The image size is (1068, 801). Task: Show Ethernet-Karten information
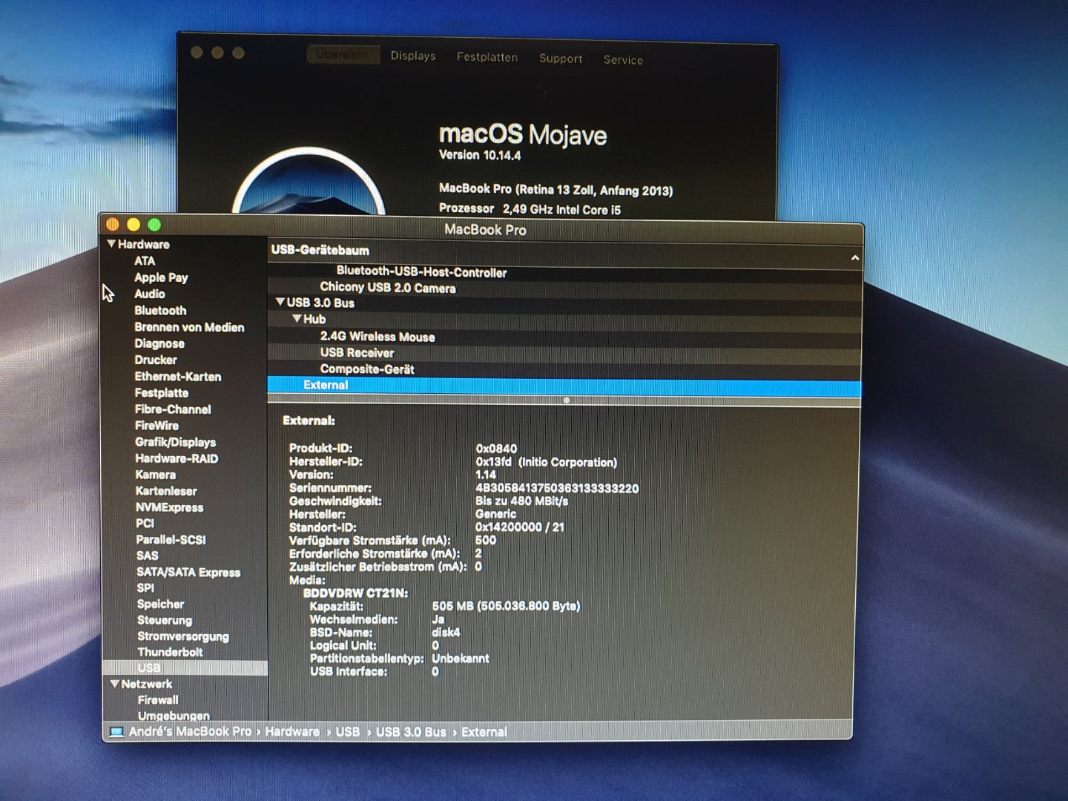point(178,377)
